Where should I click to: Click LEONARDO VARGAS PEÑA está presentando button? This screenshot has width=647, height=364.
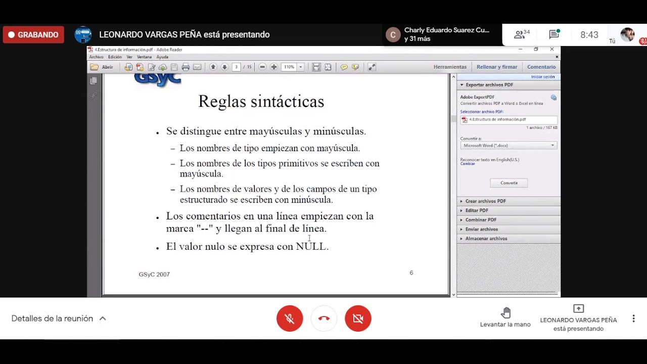578,318
